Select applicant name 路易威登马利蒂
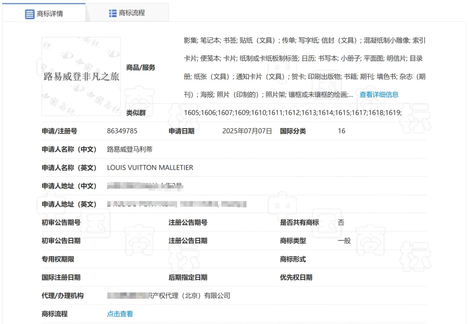This screenshot has height=324, width=469. [x=129, y=149]
